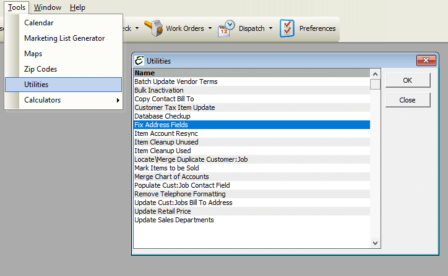Select Fix Address Fields row
The width and height of the screenshot is (448, 276).
click(x=252, y=125)
